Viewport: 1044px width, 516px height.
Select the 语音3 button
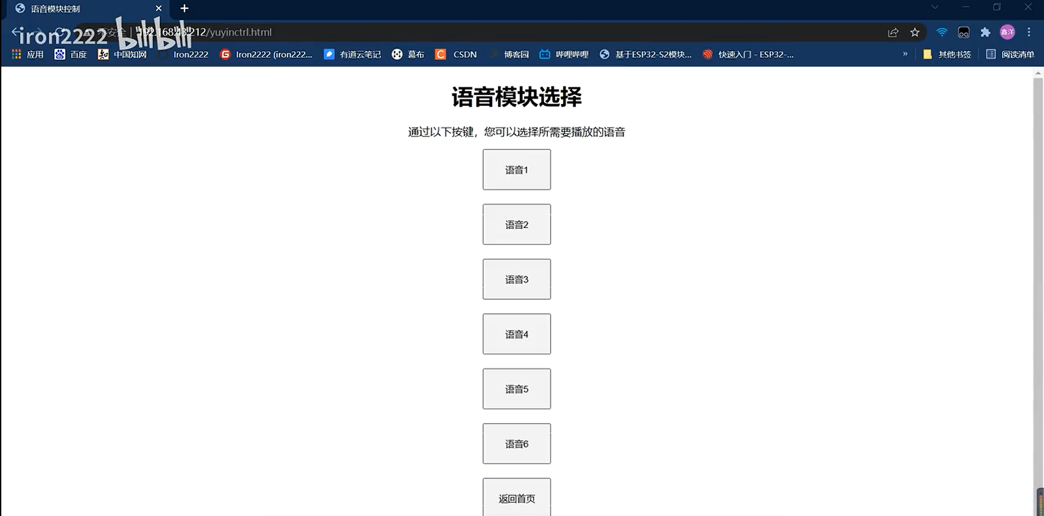(517, 279)
